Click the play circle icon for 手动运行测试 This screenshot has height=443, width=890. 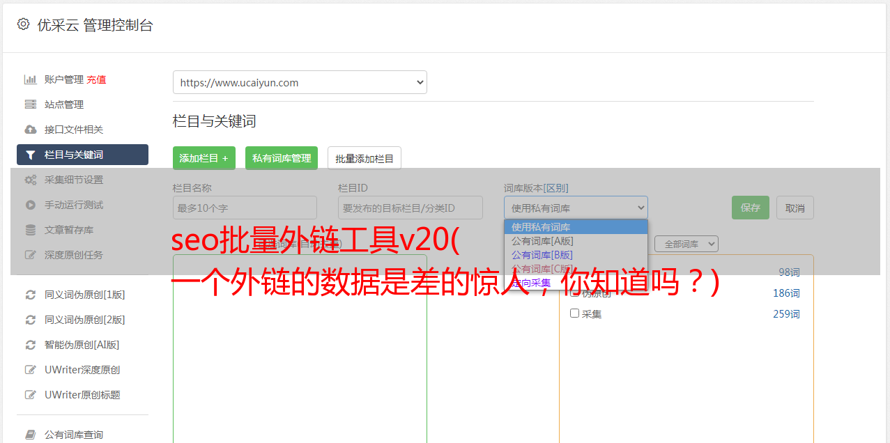point(31,205)
